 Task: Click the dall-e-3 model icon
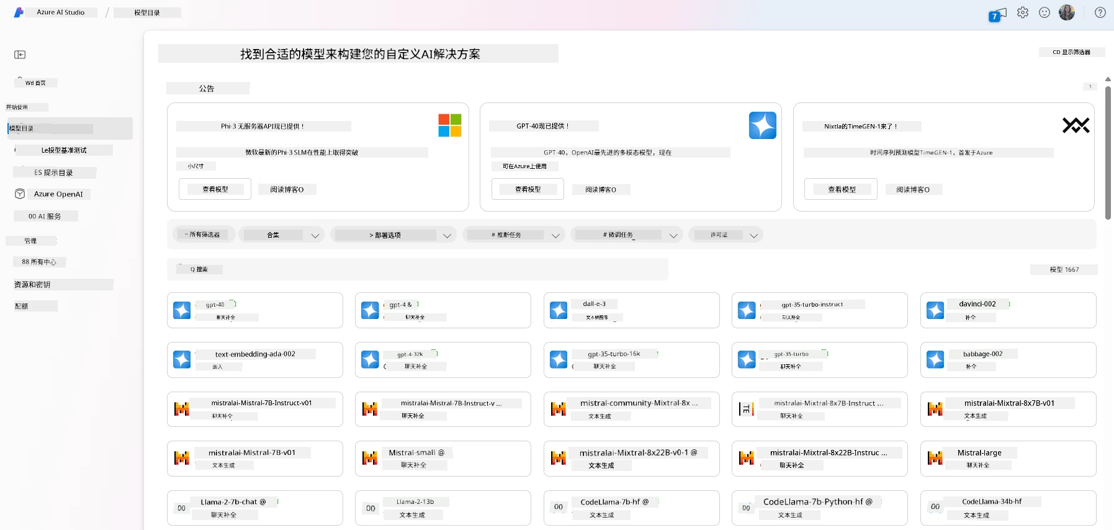[559, 310]
